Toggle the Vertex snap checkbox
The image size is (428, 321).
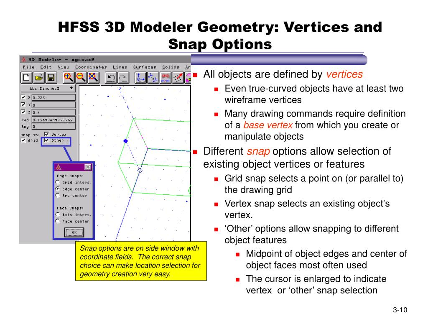tap(46, 134)
